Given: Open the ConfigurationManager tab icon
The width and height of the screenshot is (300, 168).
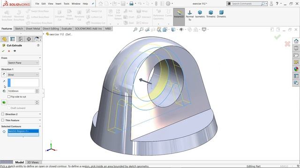Looking at the screenshot, I should point(21,39).
